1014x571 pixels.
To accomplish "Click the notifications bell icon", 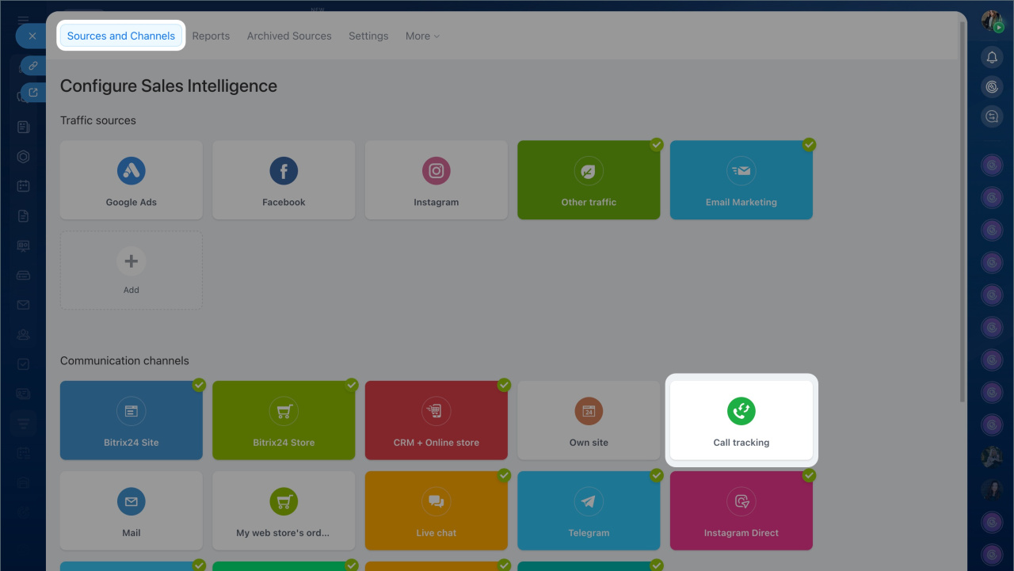I will click(991, 57).
